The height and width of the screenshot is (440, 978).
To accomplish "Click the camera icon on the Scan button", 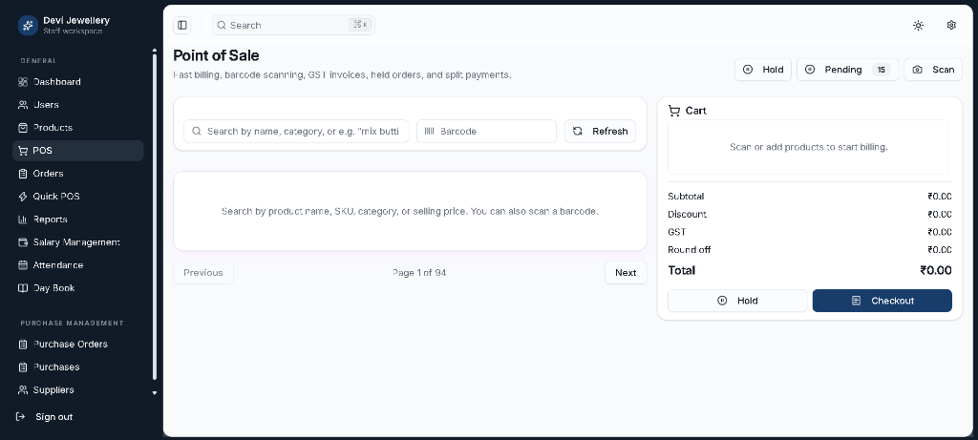I will pyautogui.click(x=918, y=70).
